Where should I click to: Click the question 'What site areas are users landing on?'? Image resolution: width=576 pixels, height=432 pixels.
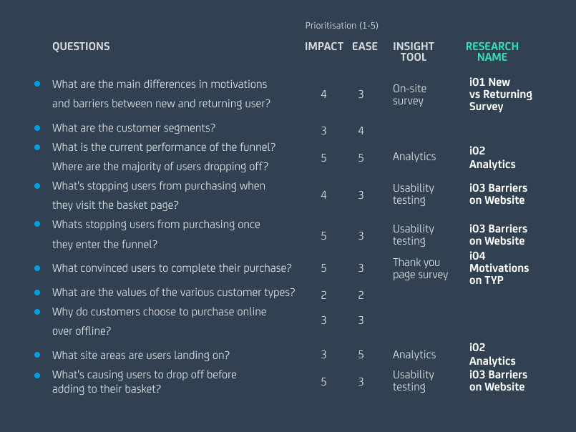pyautogui.click(x=141, y=355)
